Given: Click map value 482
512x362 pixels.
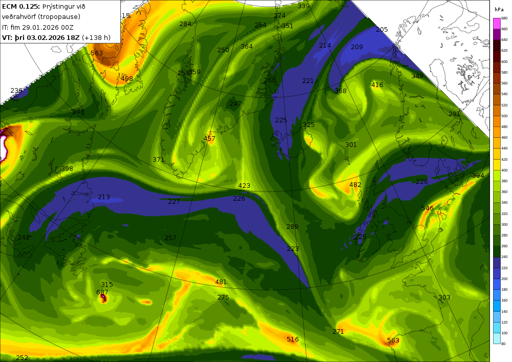Looking at the screenshot, I should coord(355,185).
